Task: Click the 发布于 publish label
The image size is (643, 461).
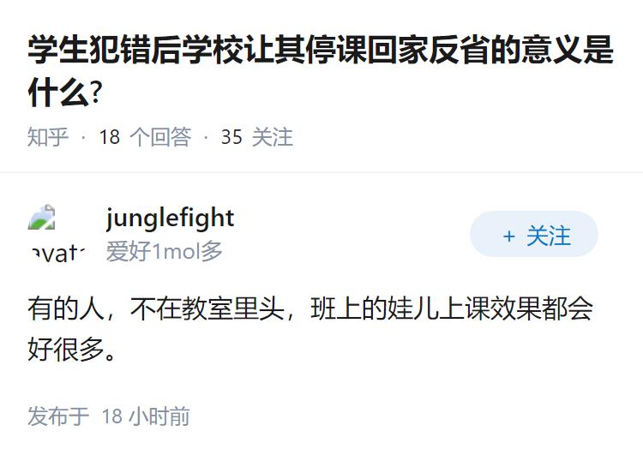Action: 58,416
